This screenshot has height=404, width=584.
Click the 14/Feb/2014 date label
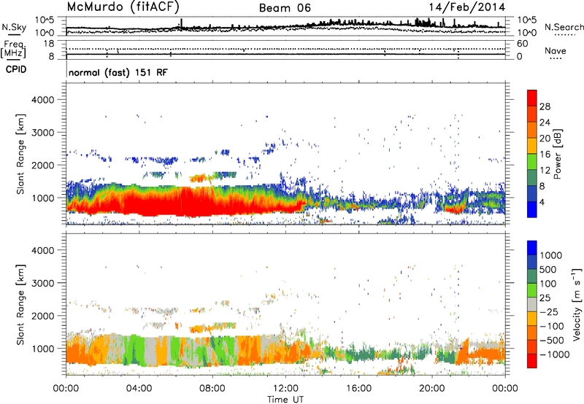click(467, 7)
